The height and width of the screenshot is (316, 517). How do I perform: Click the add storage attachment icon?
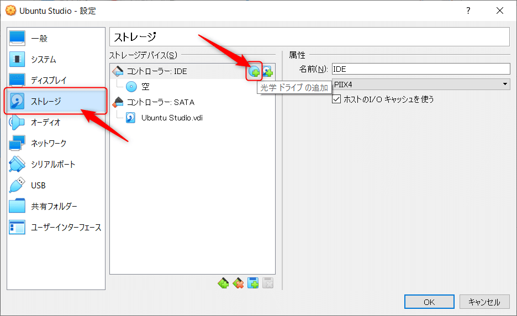(x=253, y=283)
